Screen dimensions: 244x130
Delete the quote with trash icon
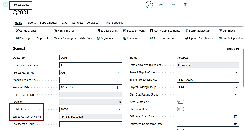click(x=185, y=5)
